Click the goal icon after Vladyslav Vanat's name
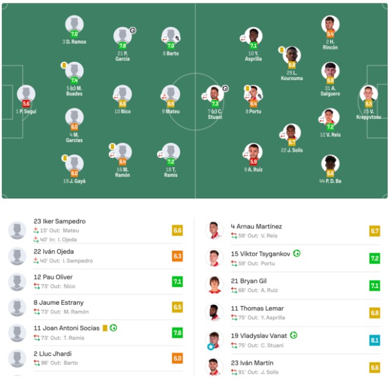This screenshot has height=379, width=390. (x=294, y=335)
